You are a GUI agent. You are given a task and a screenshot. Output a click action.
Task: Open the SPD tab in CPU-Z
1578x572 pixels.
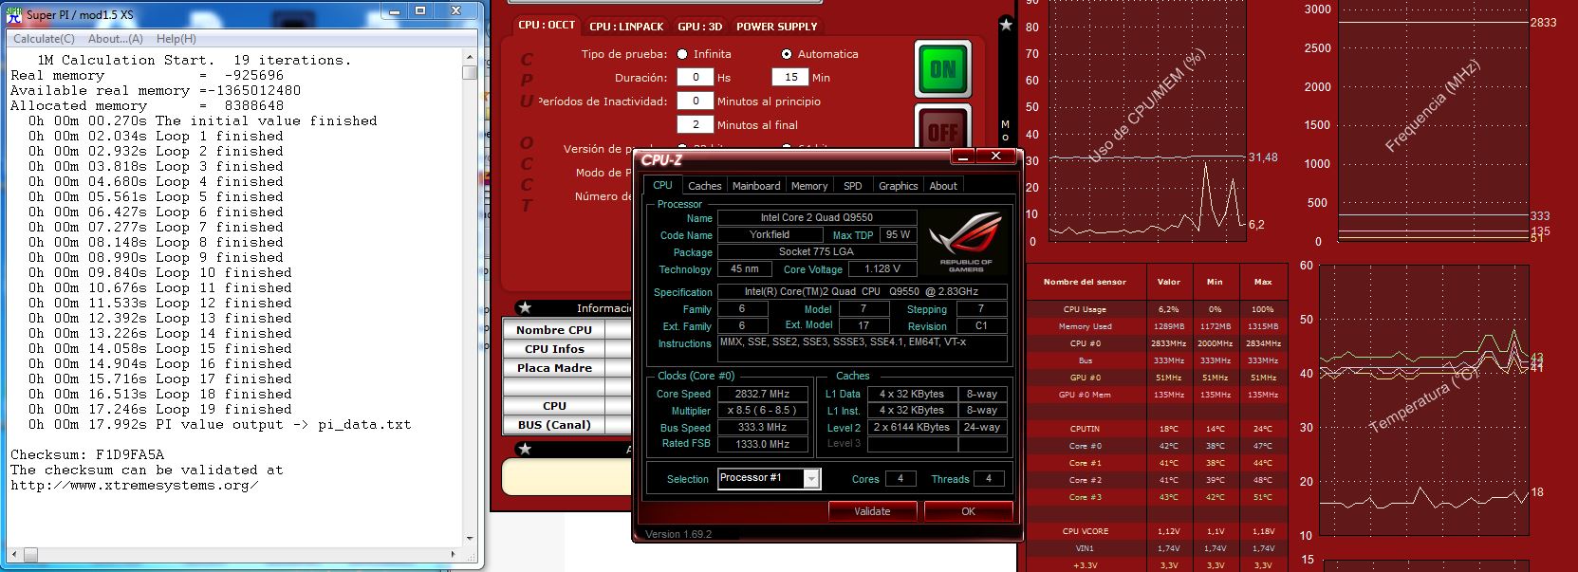click(x=853, y=186)
